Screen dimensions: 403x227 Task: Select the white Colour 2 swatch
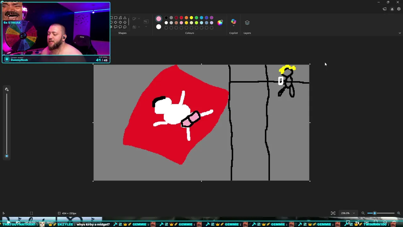pos(159,27)
